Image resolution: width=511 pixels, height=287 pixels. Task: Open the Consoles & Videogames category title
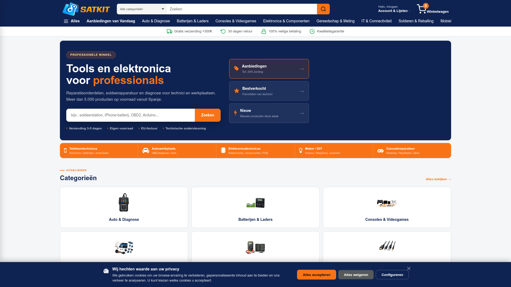pos(387,220)
